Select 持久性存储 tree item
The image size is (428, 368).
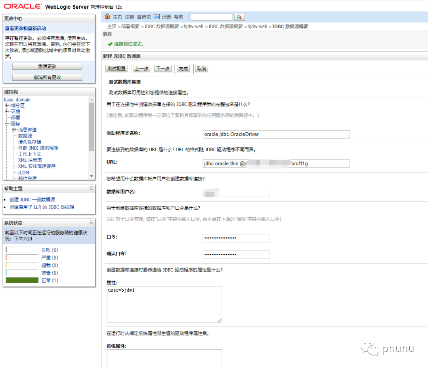[30, 142]
